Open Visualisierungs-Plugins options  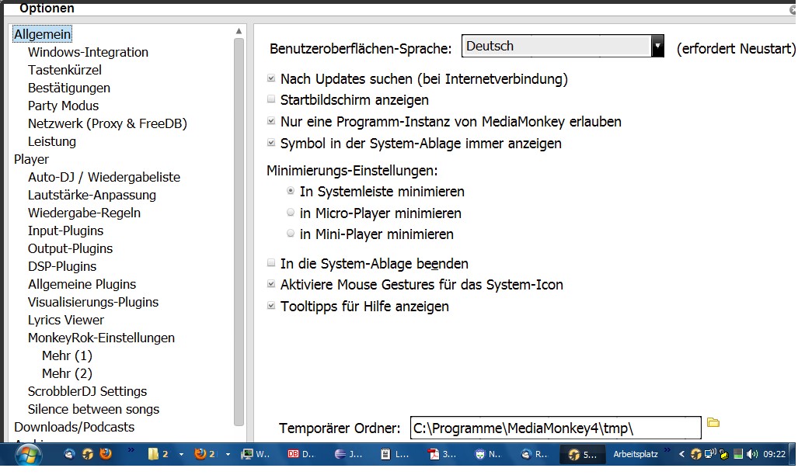[93, 302]
